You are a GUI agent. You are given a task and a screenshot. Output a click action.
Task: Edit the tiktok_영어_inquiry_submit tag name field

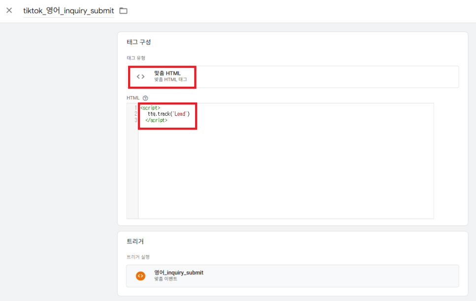(68, 11)
